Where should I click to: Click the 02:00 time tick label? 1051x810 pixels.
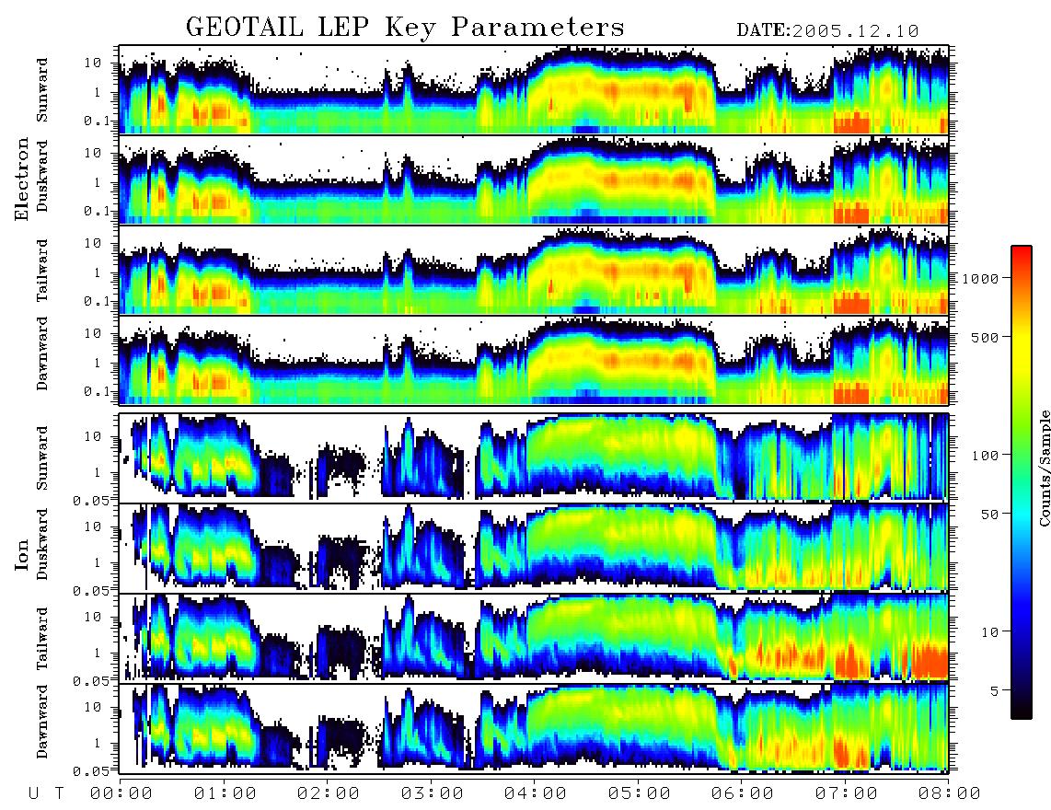coord(329,794)
